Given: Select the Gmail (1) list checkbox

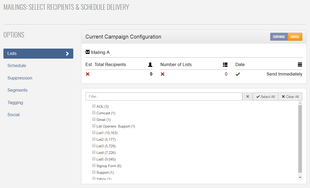Looking at the screenshot, I should [x=94, y=119].
